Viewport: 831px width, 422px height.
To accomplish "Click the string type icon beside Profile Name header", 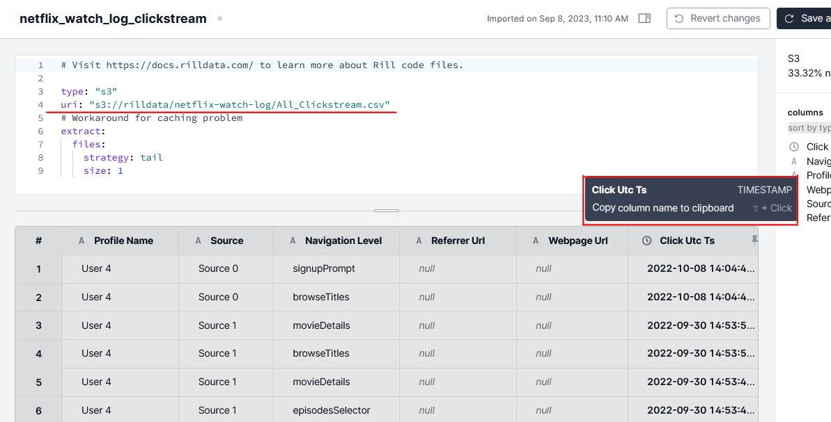I will tap(81, 241).
